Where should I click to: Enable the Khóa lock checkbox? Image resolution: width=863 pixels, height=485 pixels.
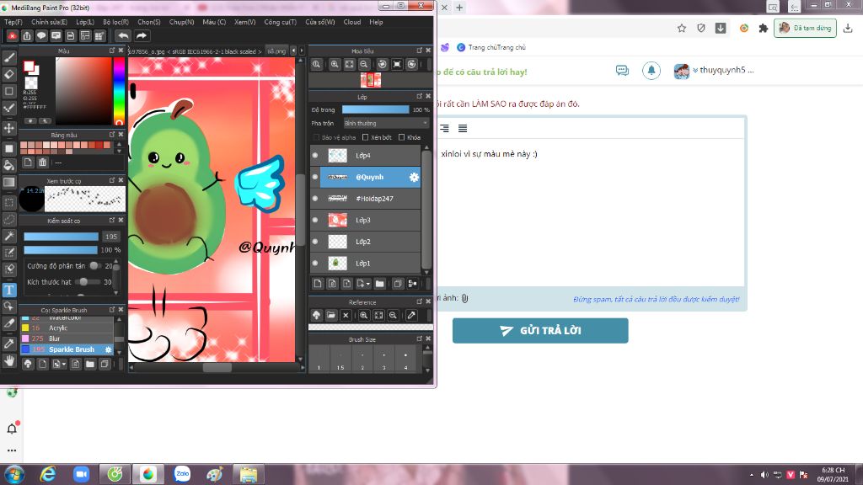pos(402,137)
